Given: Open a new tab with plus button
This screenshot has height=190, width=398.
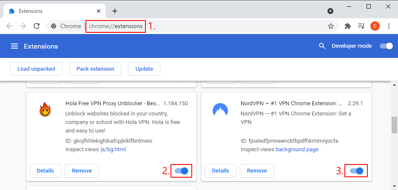Looking at the screenshot, I should click(115, 11).
